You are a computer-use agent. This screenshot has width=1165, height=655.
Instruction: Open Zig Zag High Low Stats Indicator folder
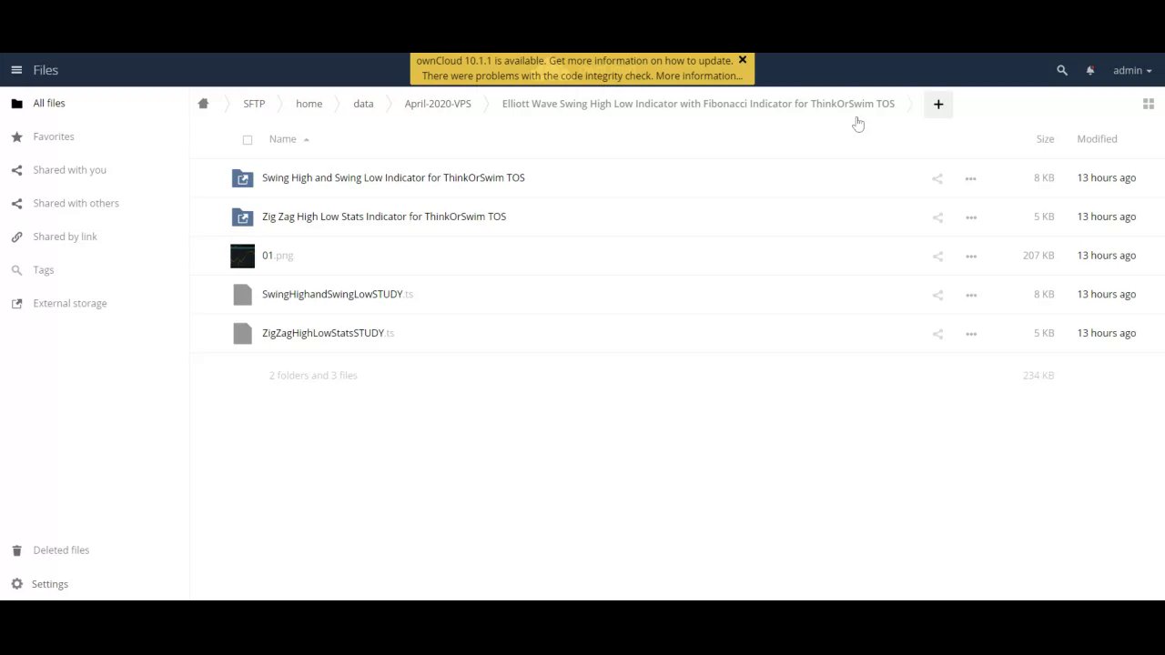tap(384, 217)
